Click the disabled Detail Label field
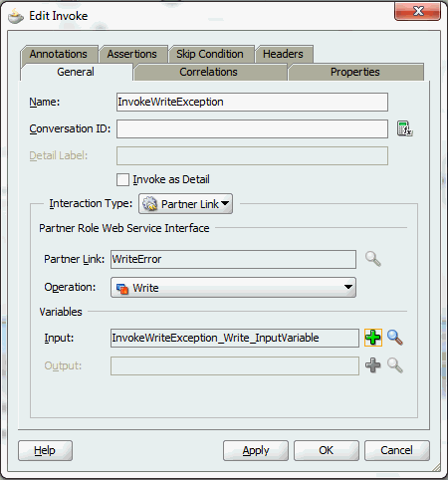This screenshot has width=448, height=480. [252, 155]
